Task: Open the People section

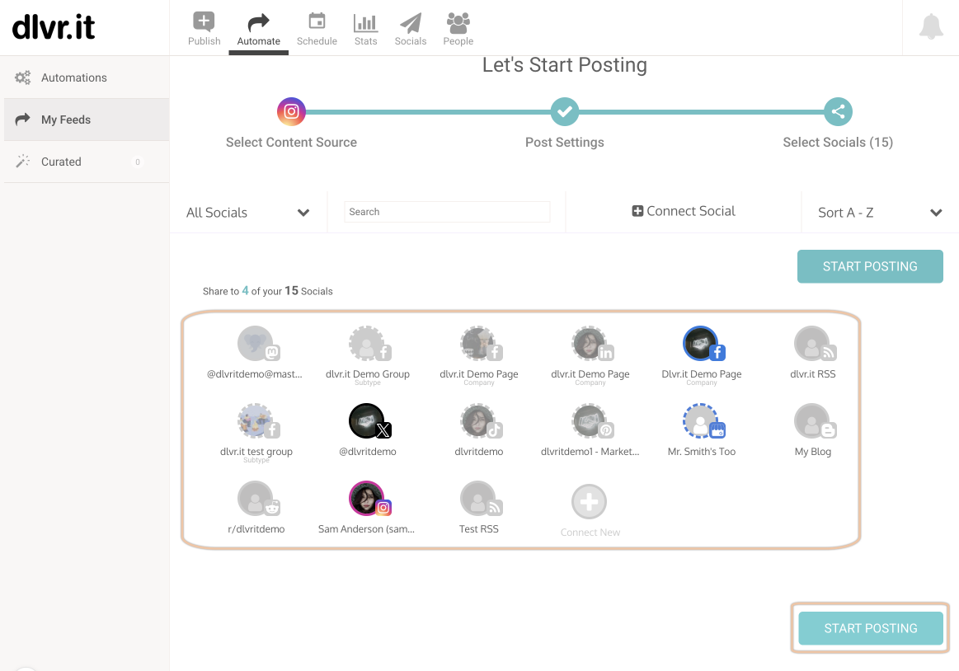Action: point(458,29)
